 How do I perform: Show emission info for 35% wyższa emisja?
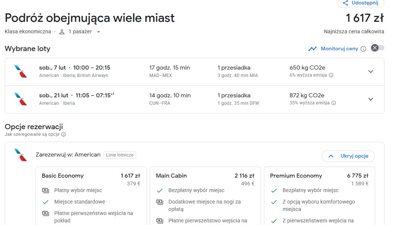334,103
